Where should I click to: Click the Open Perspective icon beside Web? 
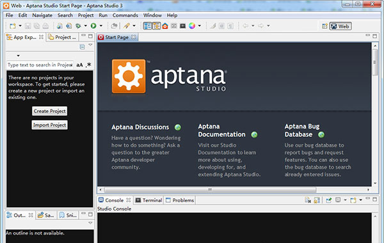tap(324, 26)
